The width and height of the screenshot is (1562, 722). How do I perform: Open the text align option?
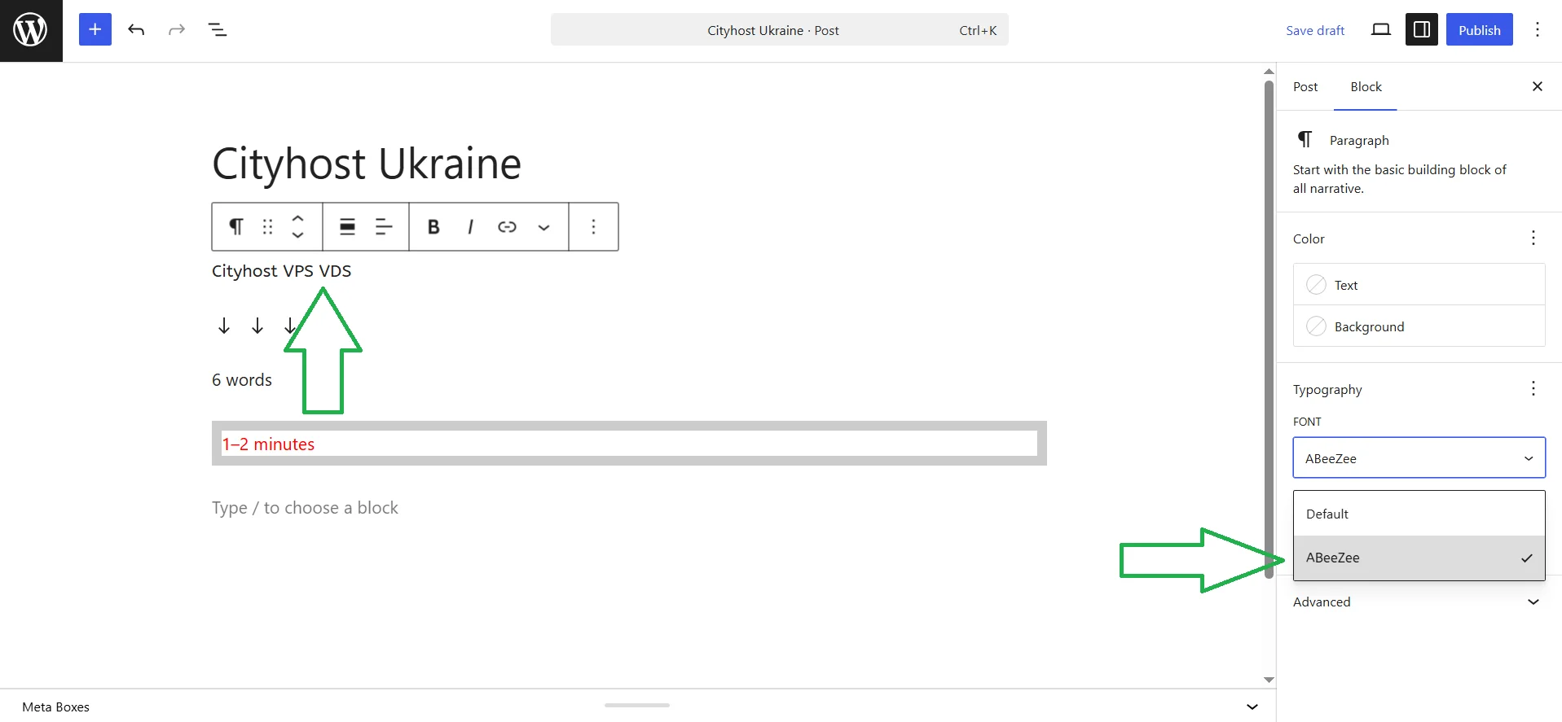(x=384, y=226)
